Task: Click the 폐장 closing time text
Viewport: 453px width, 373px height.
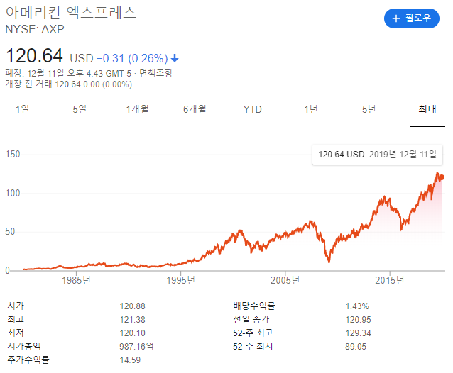Action: pos(68,73)
